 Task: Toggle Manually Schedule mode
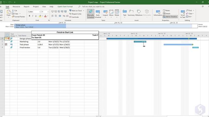(90, 14)
